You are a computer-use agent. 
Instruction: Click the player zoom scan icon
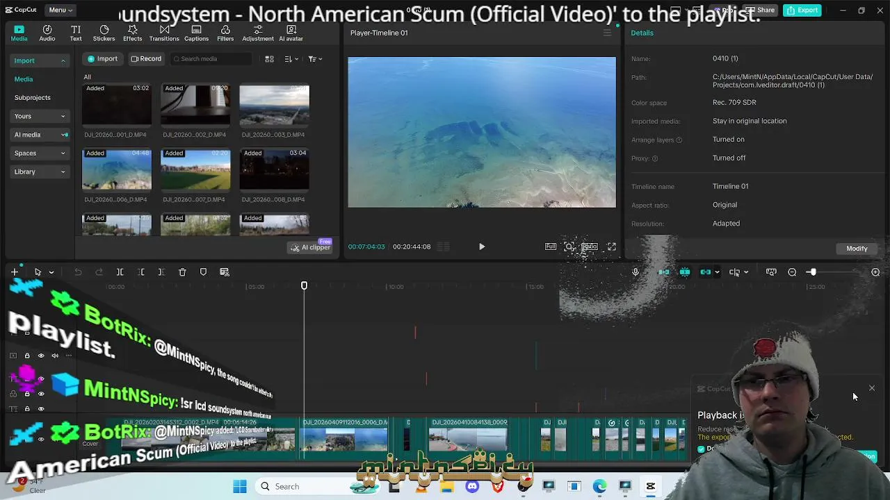point(569,247)
